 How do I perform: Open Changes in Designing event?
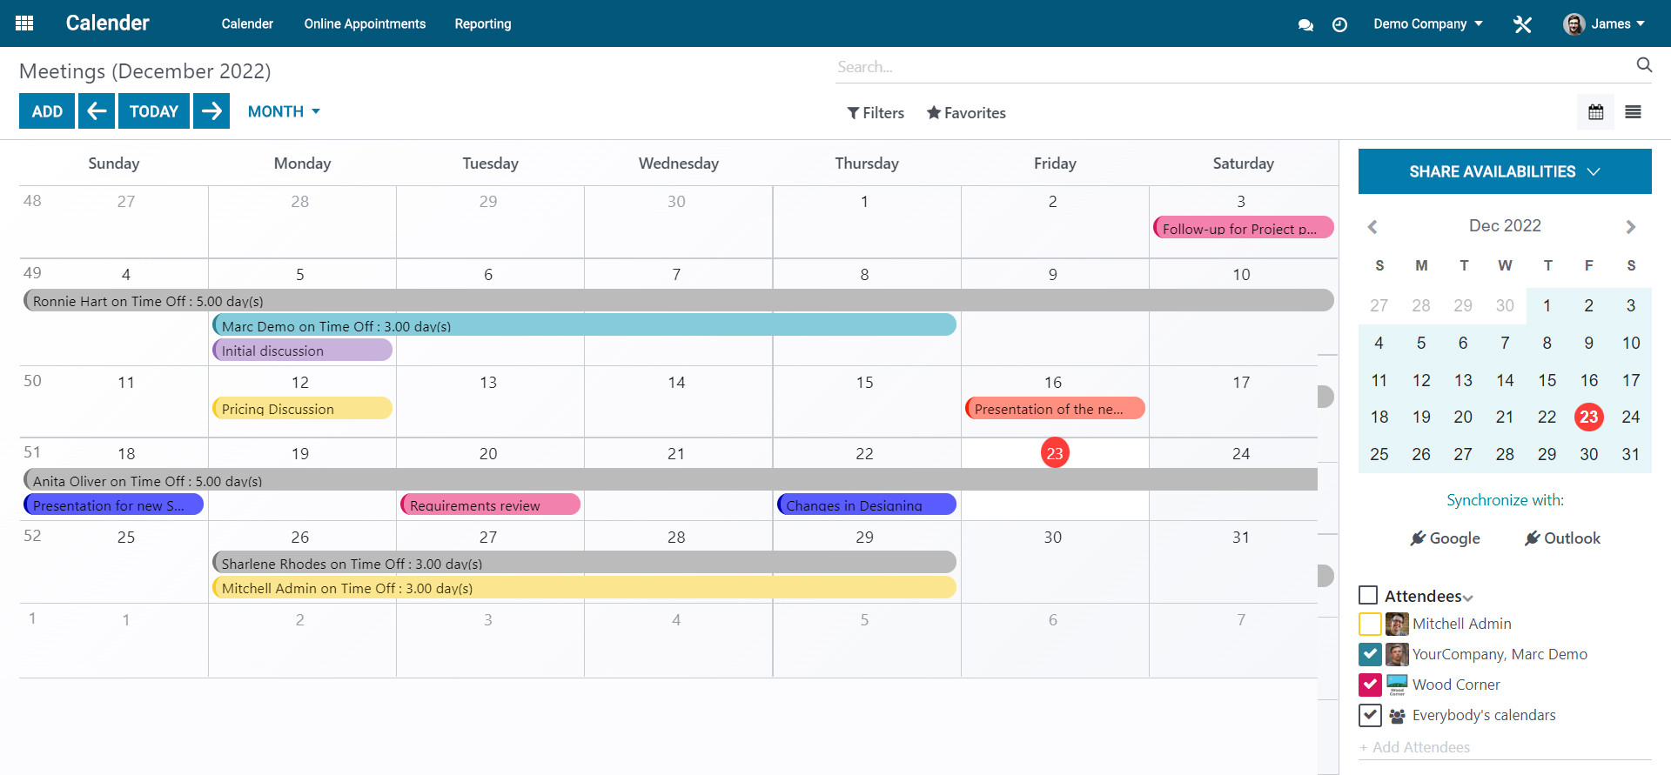click(x=867, y=504)
